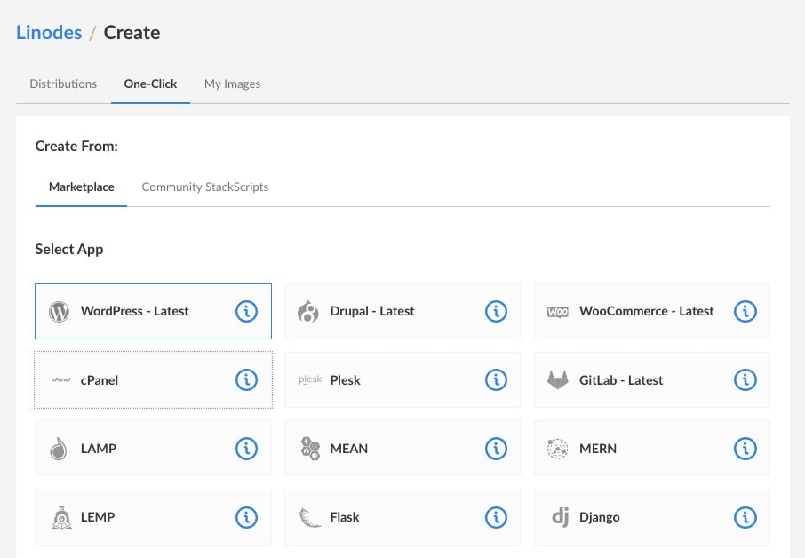Select the Plesk app label
This screenshot has height=558, width=805.
click(345, 380)
